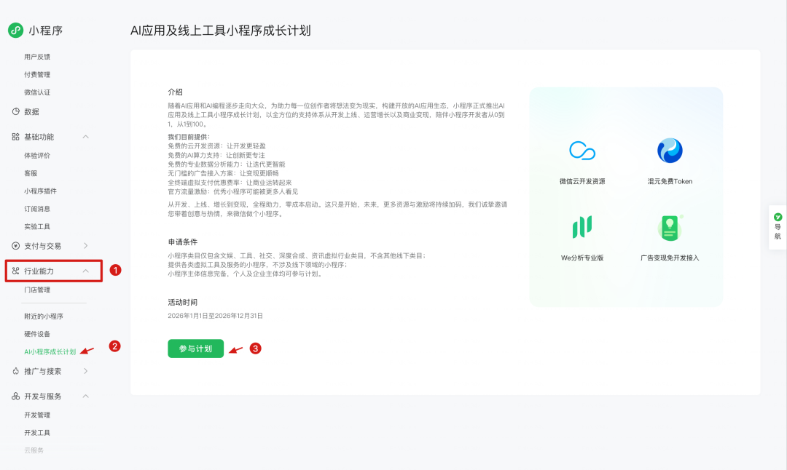Expand the 推广与搜索 section chevron
Viewport: 787px width, 470px height.
click(86, 371)
